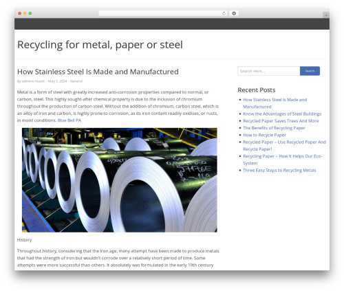Open Know the Advantages of Steel Buildings
The image size is (344, 291).
coord(282,114)
